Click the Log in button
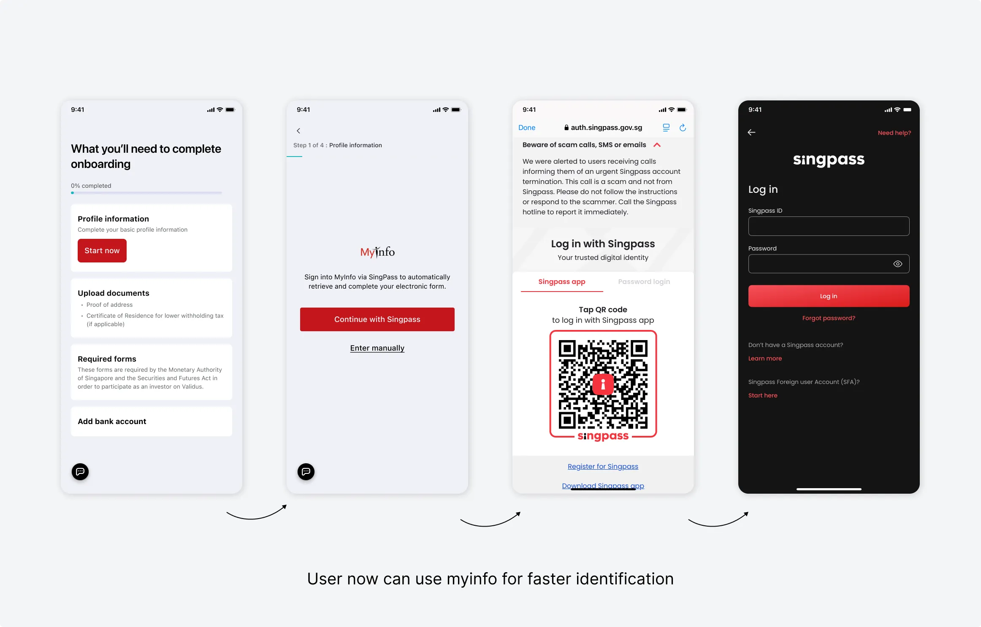 coord(829,295)
